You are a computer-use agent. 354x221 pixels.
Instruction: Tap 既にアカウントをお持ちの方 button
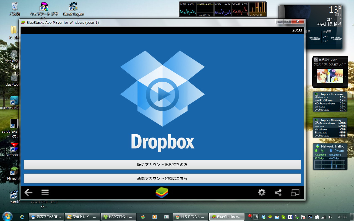(x=162, y=165)
